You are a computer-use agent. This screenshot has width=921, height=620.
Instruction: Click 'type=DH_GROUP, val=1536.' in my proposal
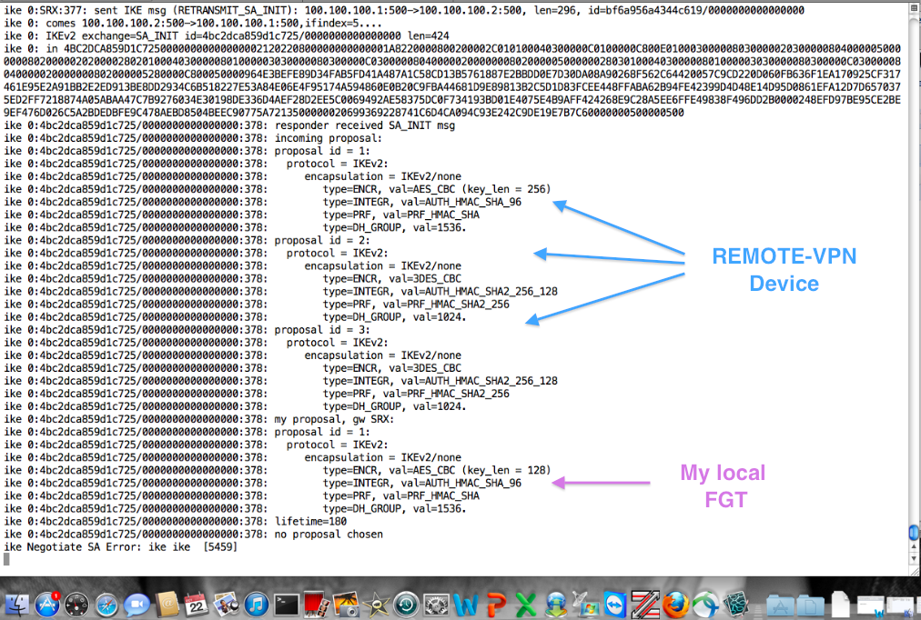click(394, 508)
